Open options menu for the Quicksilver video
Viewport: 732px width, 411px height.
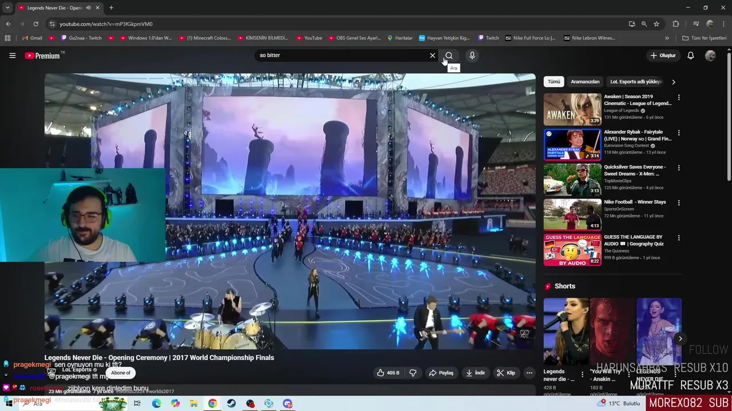[x=679, y=168]
